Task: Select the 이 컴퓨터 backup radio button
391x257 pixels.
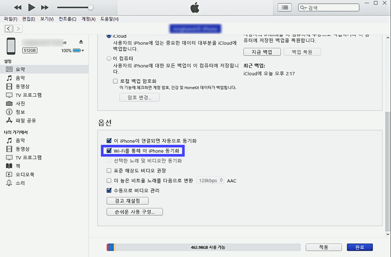Action: (109, 59)
